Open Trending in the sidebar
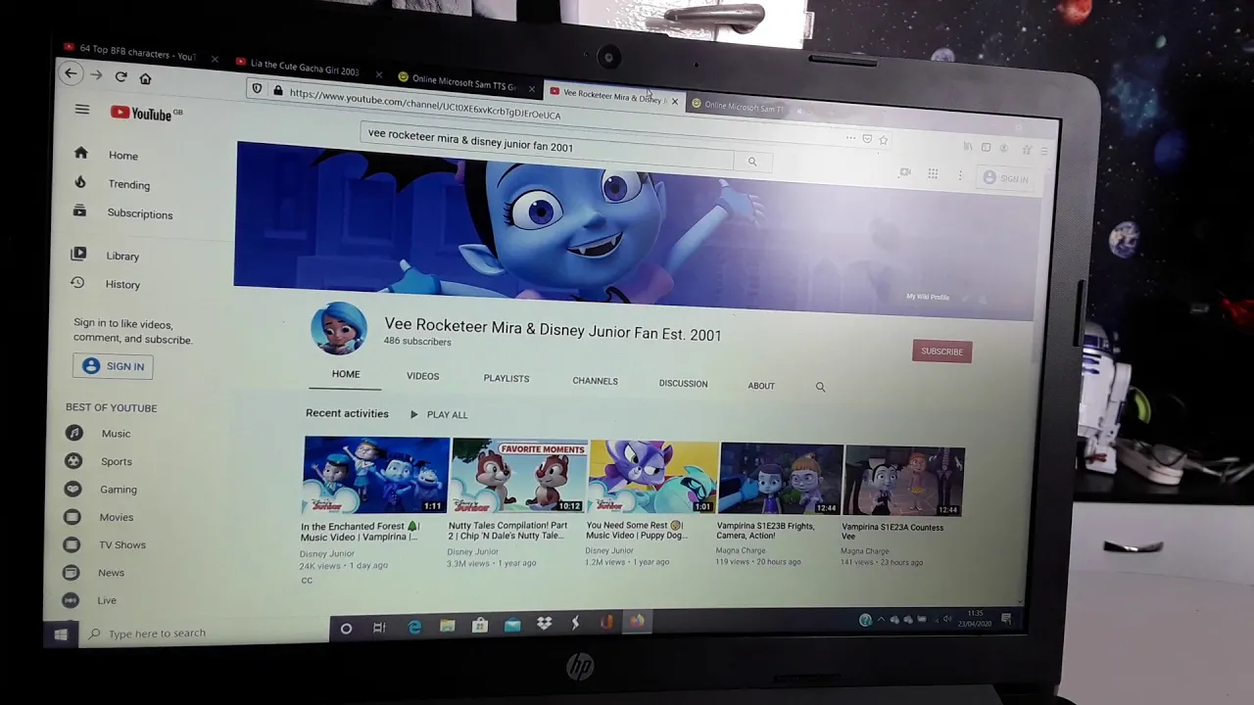 point(113,184)
